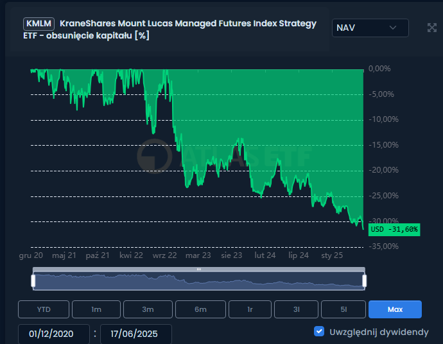Click the lut 24 date label
443x344 pixels.
(x=265, y=255)
